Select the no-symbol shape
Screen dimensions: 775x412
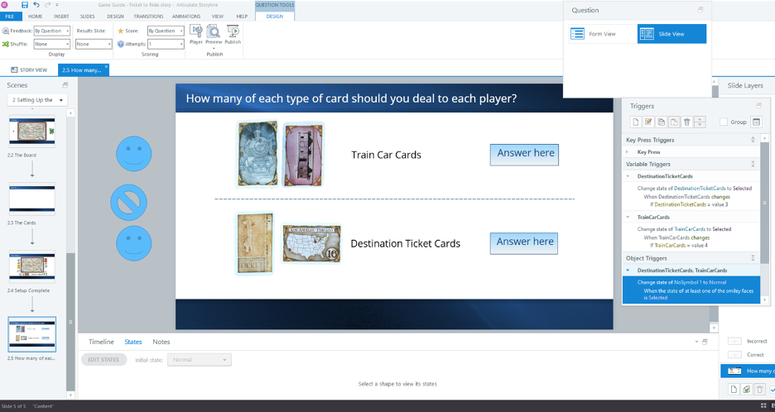[128, 203]
